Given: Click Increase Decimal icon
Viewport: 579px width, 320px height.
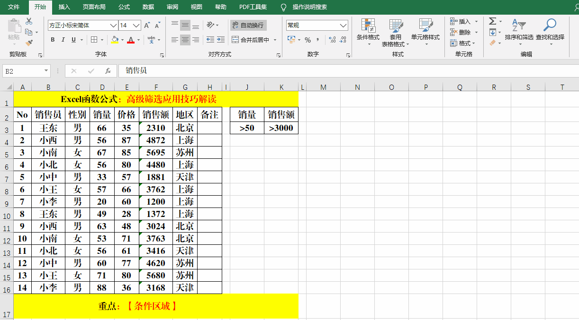Looking at the screenshot, I should click(332, 40).
